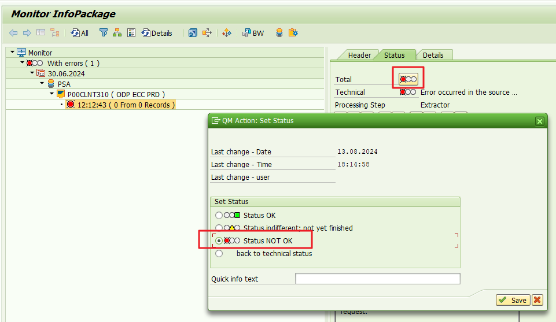Click the red X cancel button beside Save
Screen dimensions: 556x322
[x=537, y=300]
